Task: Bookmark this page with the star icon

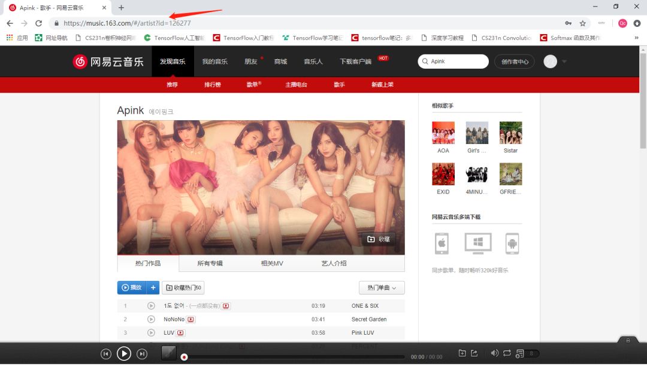Action: click(583, 23)
